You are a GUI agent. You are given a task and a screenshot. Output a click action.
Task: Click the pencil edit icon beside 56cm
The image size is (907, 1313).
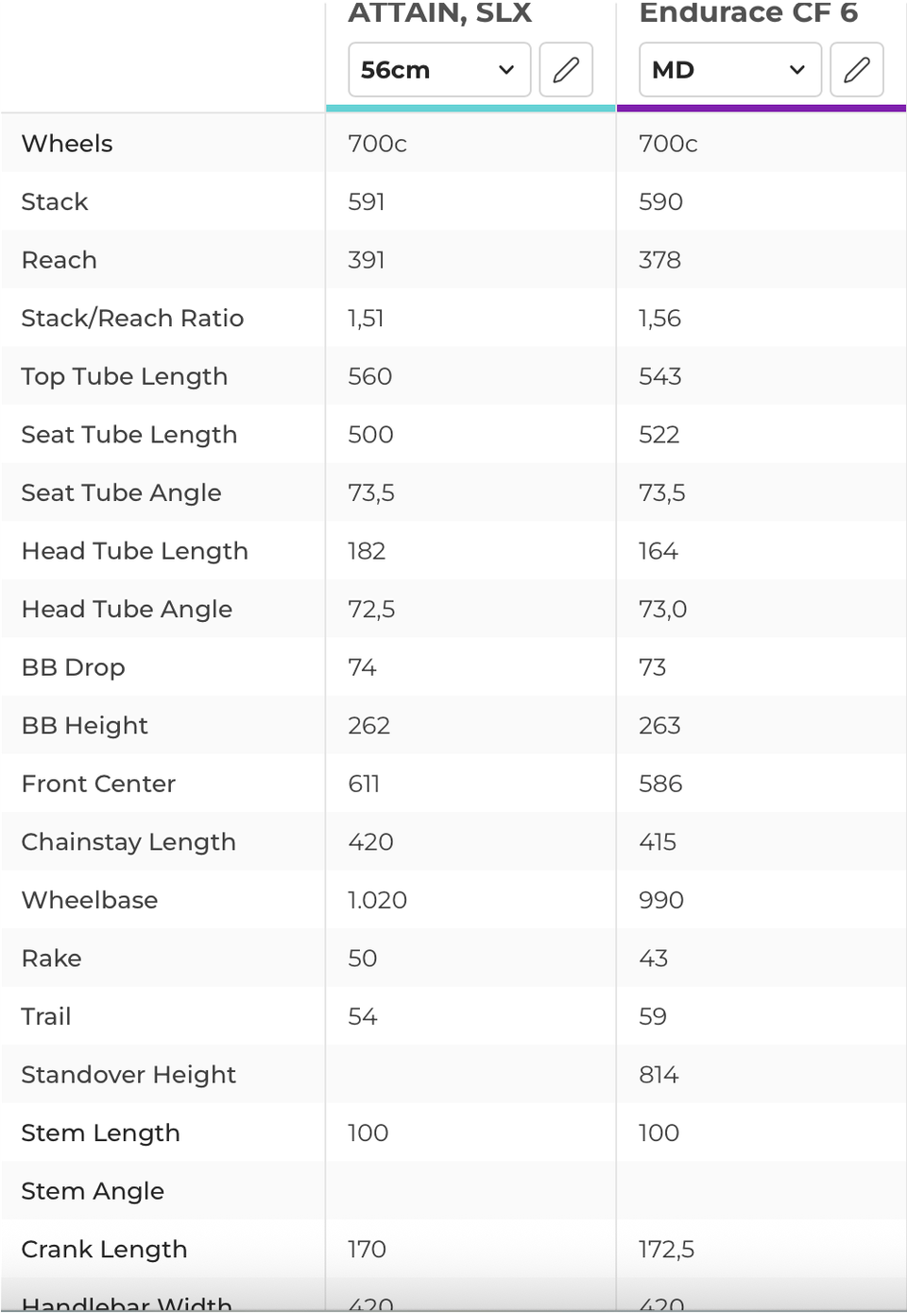pos(566,70)
